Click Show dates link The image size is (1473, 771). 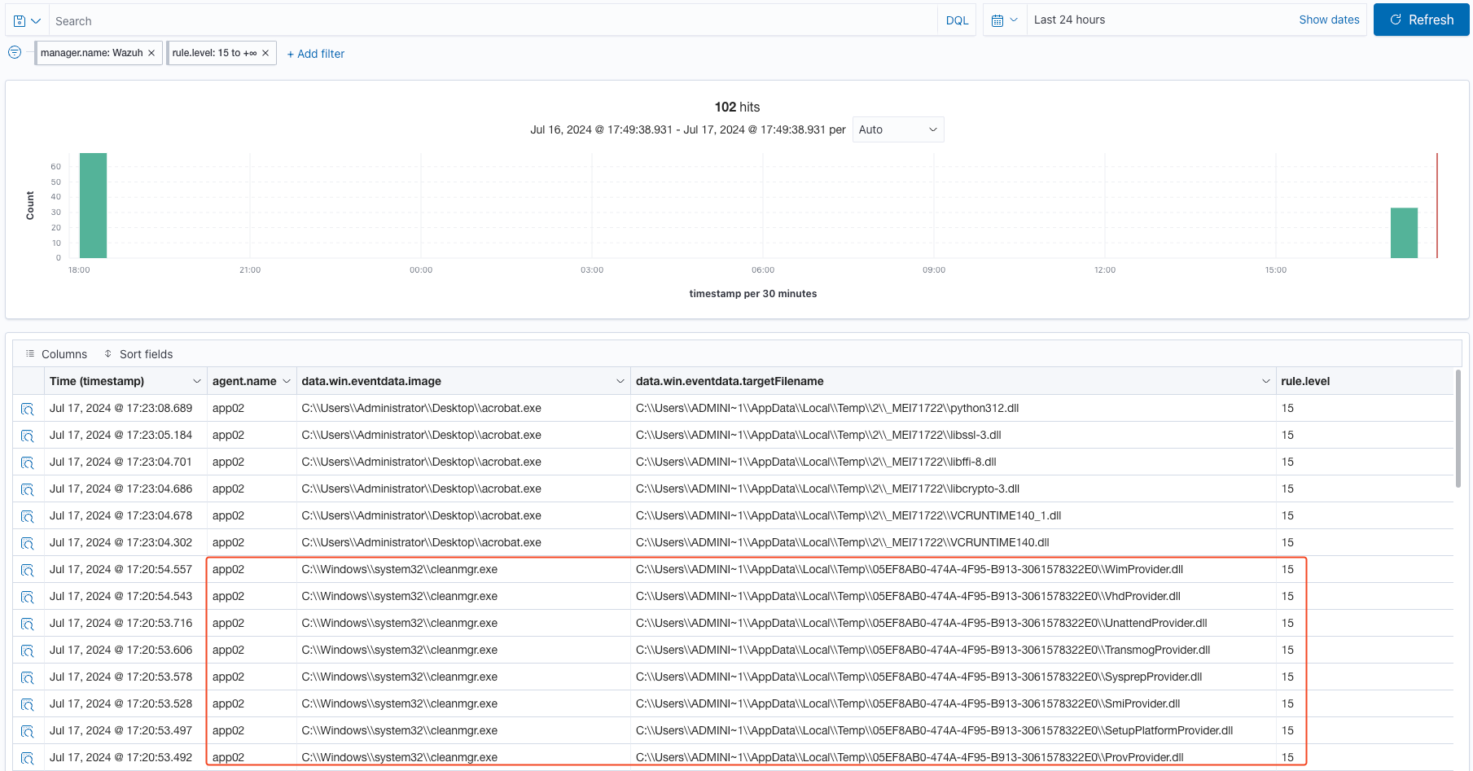(x=1329, y=20)
